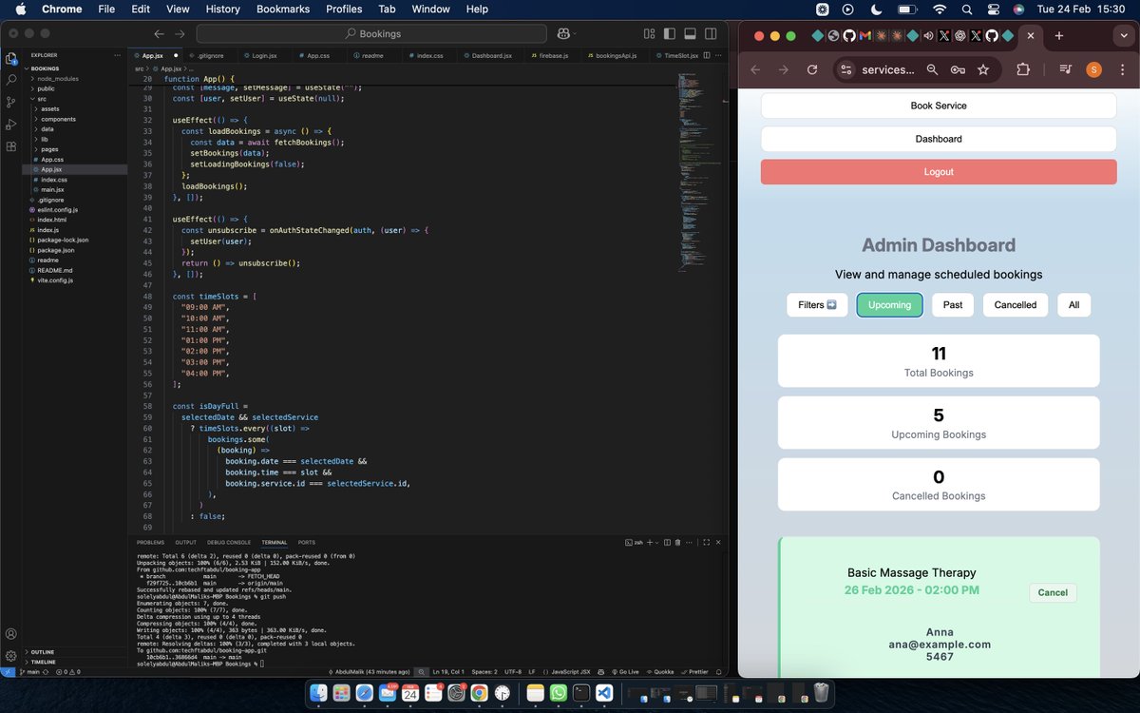This screenshot has height=713, width=1140.
Task: Open Chrome Extensions puzzle icon
Action: click(x=1023, y=69)
